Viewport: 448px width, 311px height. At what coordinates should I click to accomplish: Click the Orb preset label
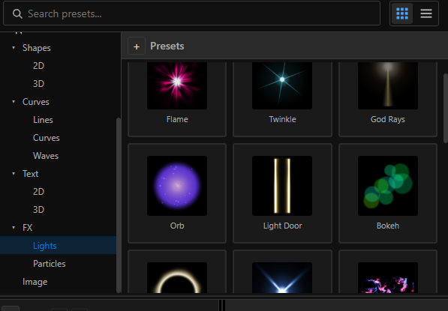point(177,226)
